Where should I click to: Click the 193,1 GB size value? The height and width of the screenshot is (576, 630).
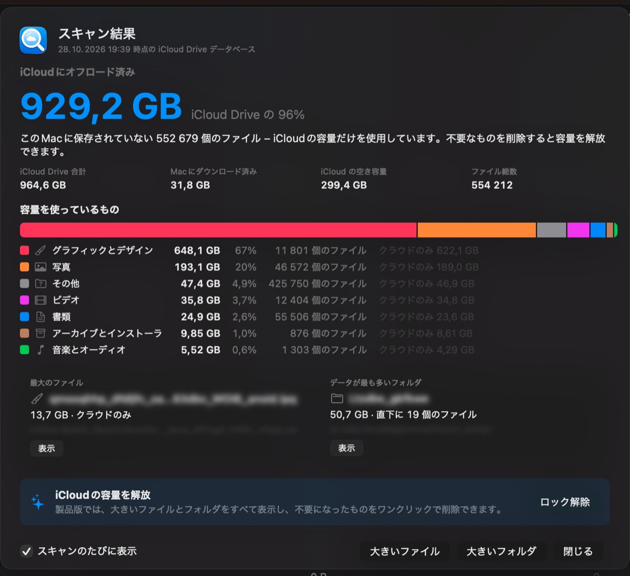click(x=197, y=267)
